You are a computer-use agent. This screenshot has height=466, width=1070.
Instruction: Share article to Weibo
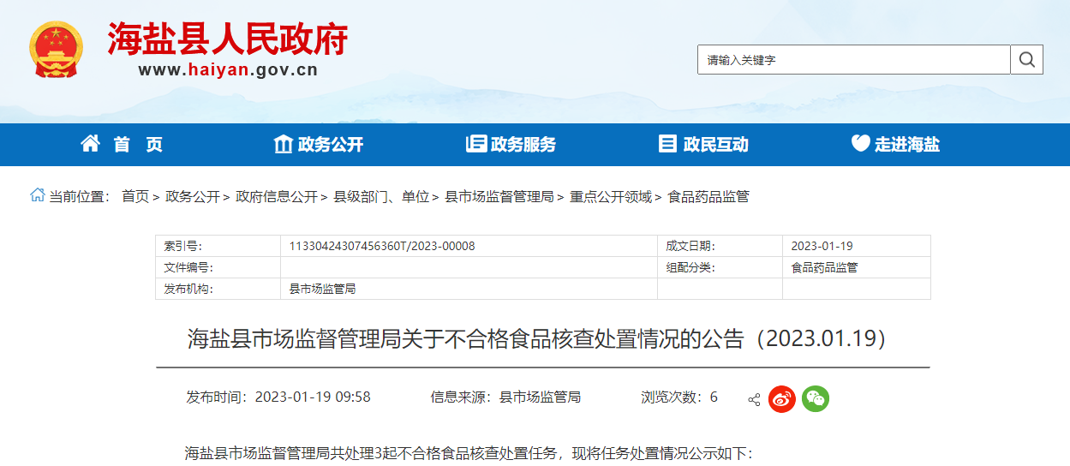pyautogui.click(x=781, y=398)
